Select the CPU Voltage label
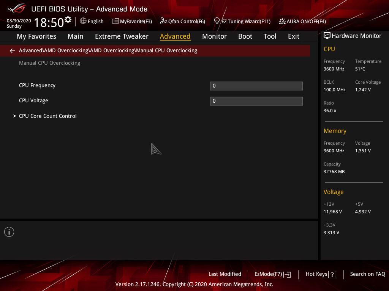The width and height of the screenshot is (389, 291). 33,100
